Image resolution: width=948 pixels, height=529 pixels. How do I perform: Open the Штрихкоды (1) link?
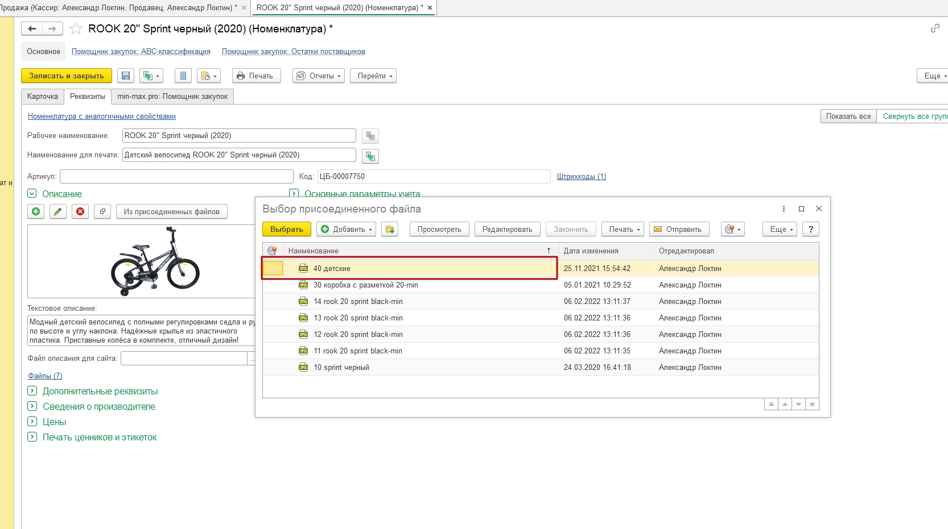pyautogui.click(x=581, y=177)
